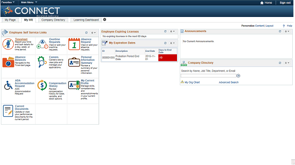Image resolution: width=295 pixels, height=165 pixels.
Task: Open the Careers gear-and-magnifier icon
Action: point(42,62)
